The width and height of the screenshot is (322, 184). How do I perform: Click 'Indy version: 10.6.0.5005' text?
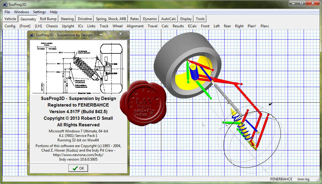pyautogui.click(x=78, y=159)
